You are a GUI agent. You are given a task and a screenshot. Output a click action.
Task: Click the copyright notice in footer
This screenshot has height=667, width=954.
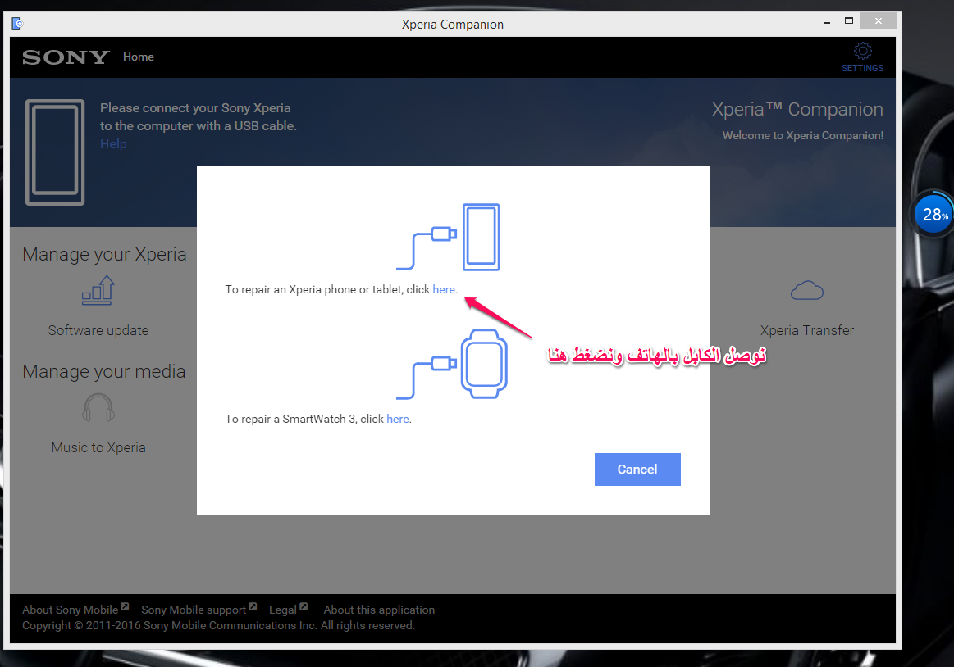(218, 625)
